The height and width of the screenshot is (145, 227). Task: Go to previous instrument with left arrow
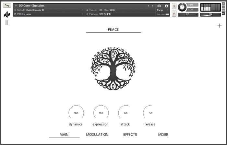(x=148, y=6)
